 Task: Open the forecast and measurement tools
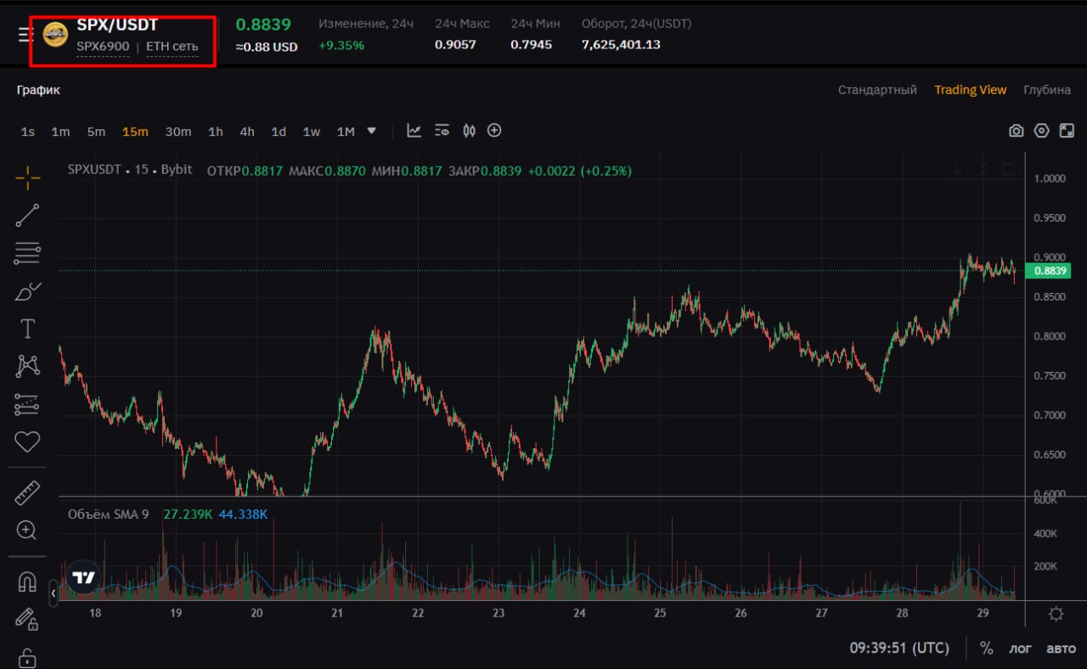[x=27, y=404]
